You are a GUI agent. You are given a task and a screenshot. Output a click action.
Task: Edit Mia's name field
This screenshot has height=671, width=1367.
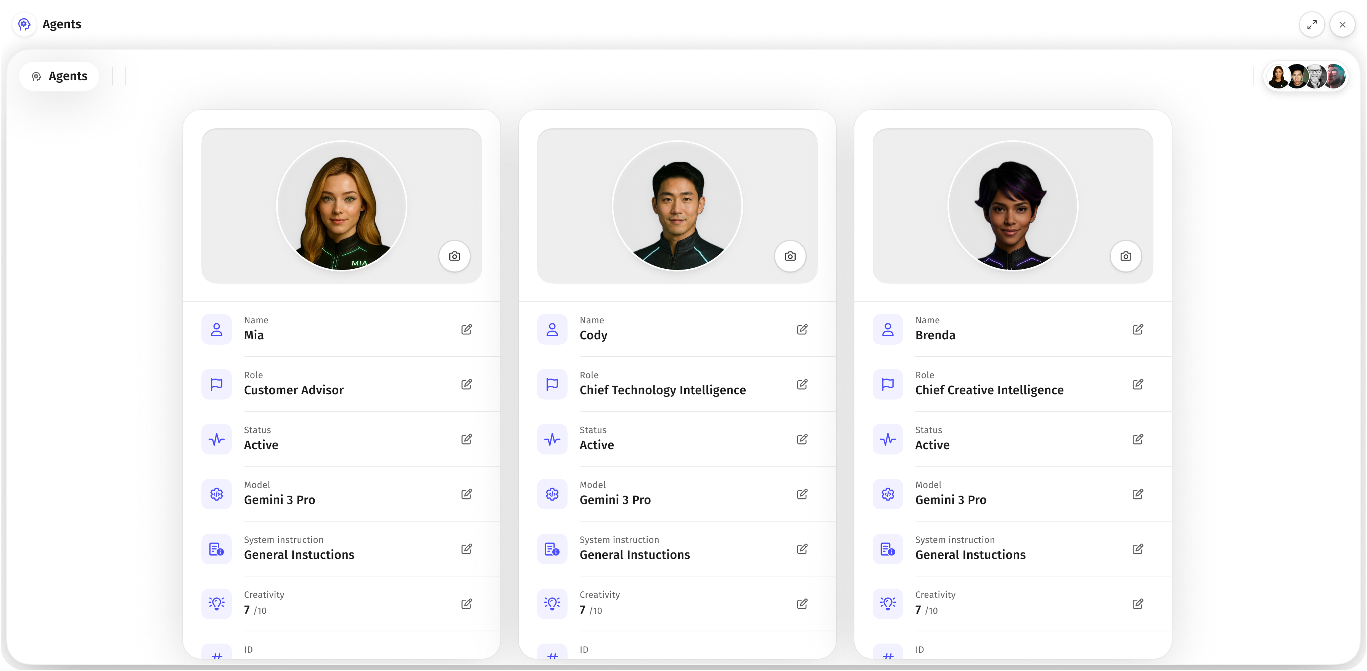coord(466,329)
